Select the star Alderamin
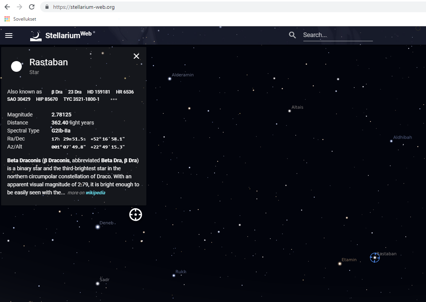The height and width of the screenshot is (302, 426). click(x=170, y=79)
